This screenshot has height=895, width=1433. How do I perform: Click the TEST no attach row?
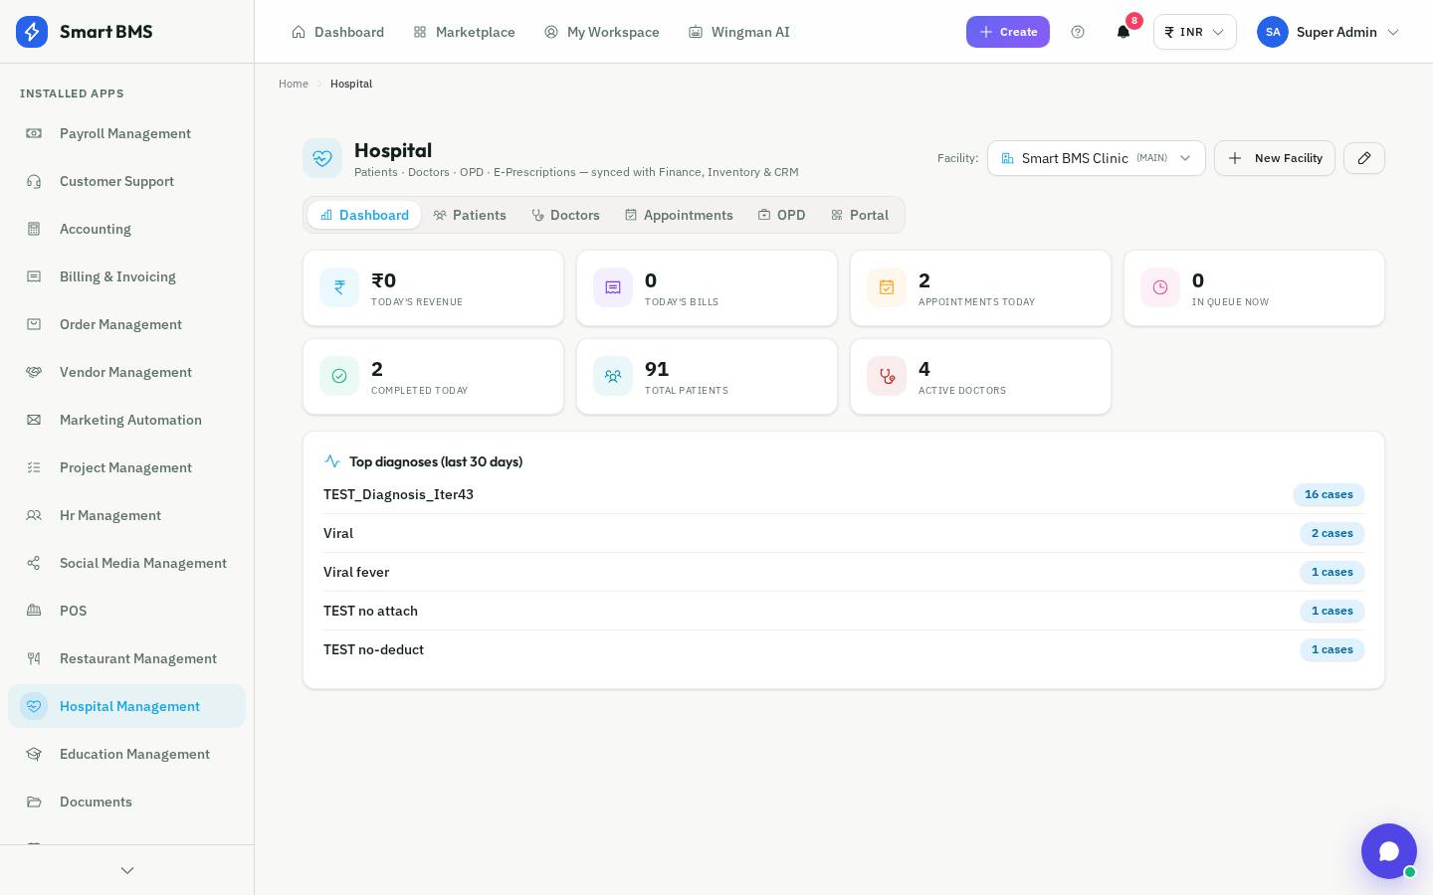[844, 611]
